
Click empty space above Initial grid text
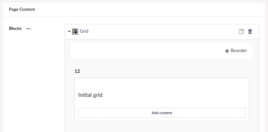click(x=162, y=85)
